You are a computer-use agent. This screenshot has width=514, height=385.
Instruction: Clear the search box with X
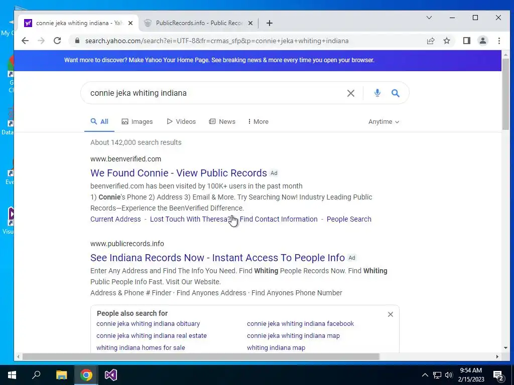pos(350,93)
